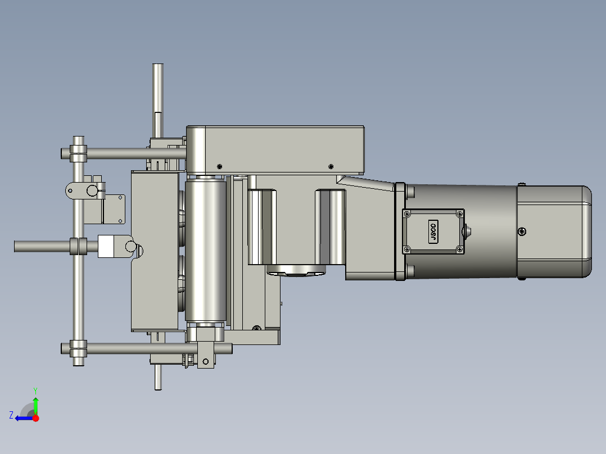
Task: Click the green Y axis arrow of the triad
Action: (35, 404)
